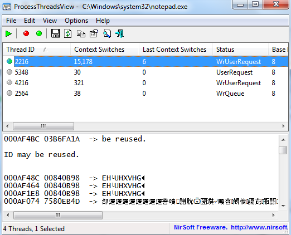Click the Exit door toolbar icon
The width and height of the screenshot is (291, 235).
pos(120,33)
